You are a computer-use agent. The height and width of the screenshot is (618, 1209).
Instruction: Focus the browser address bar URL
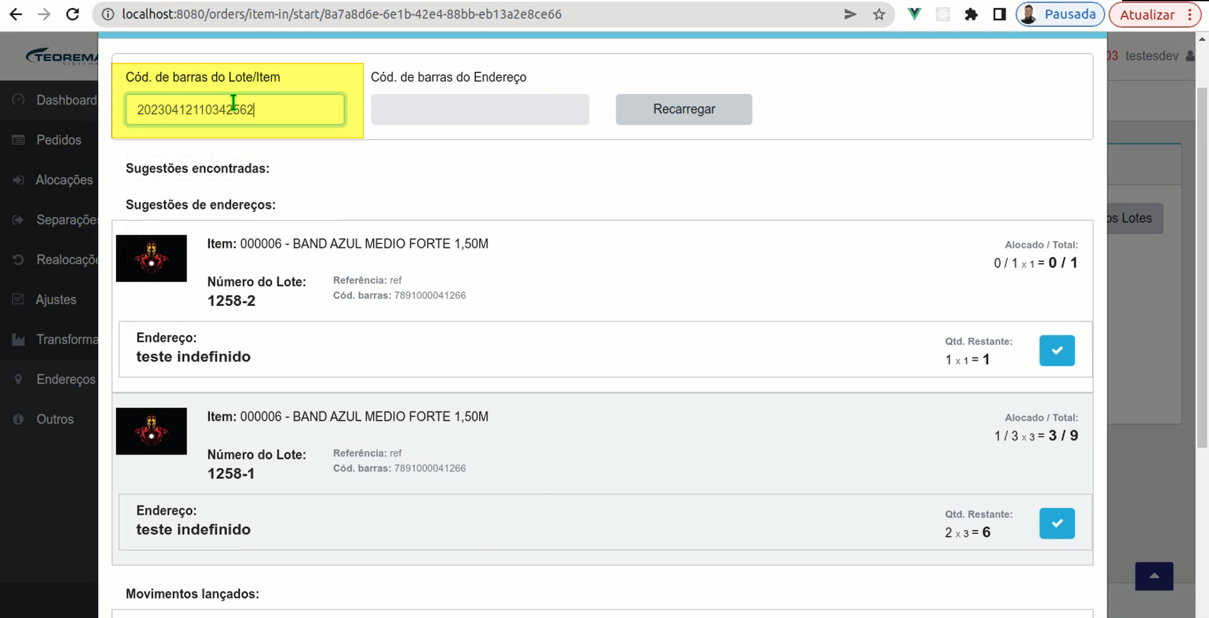point(342,14)
